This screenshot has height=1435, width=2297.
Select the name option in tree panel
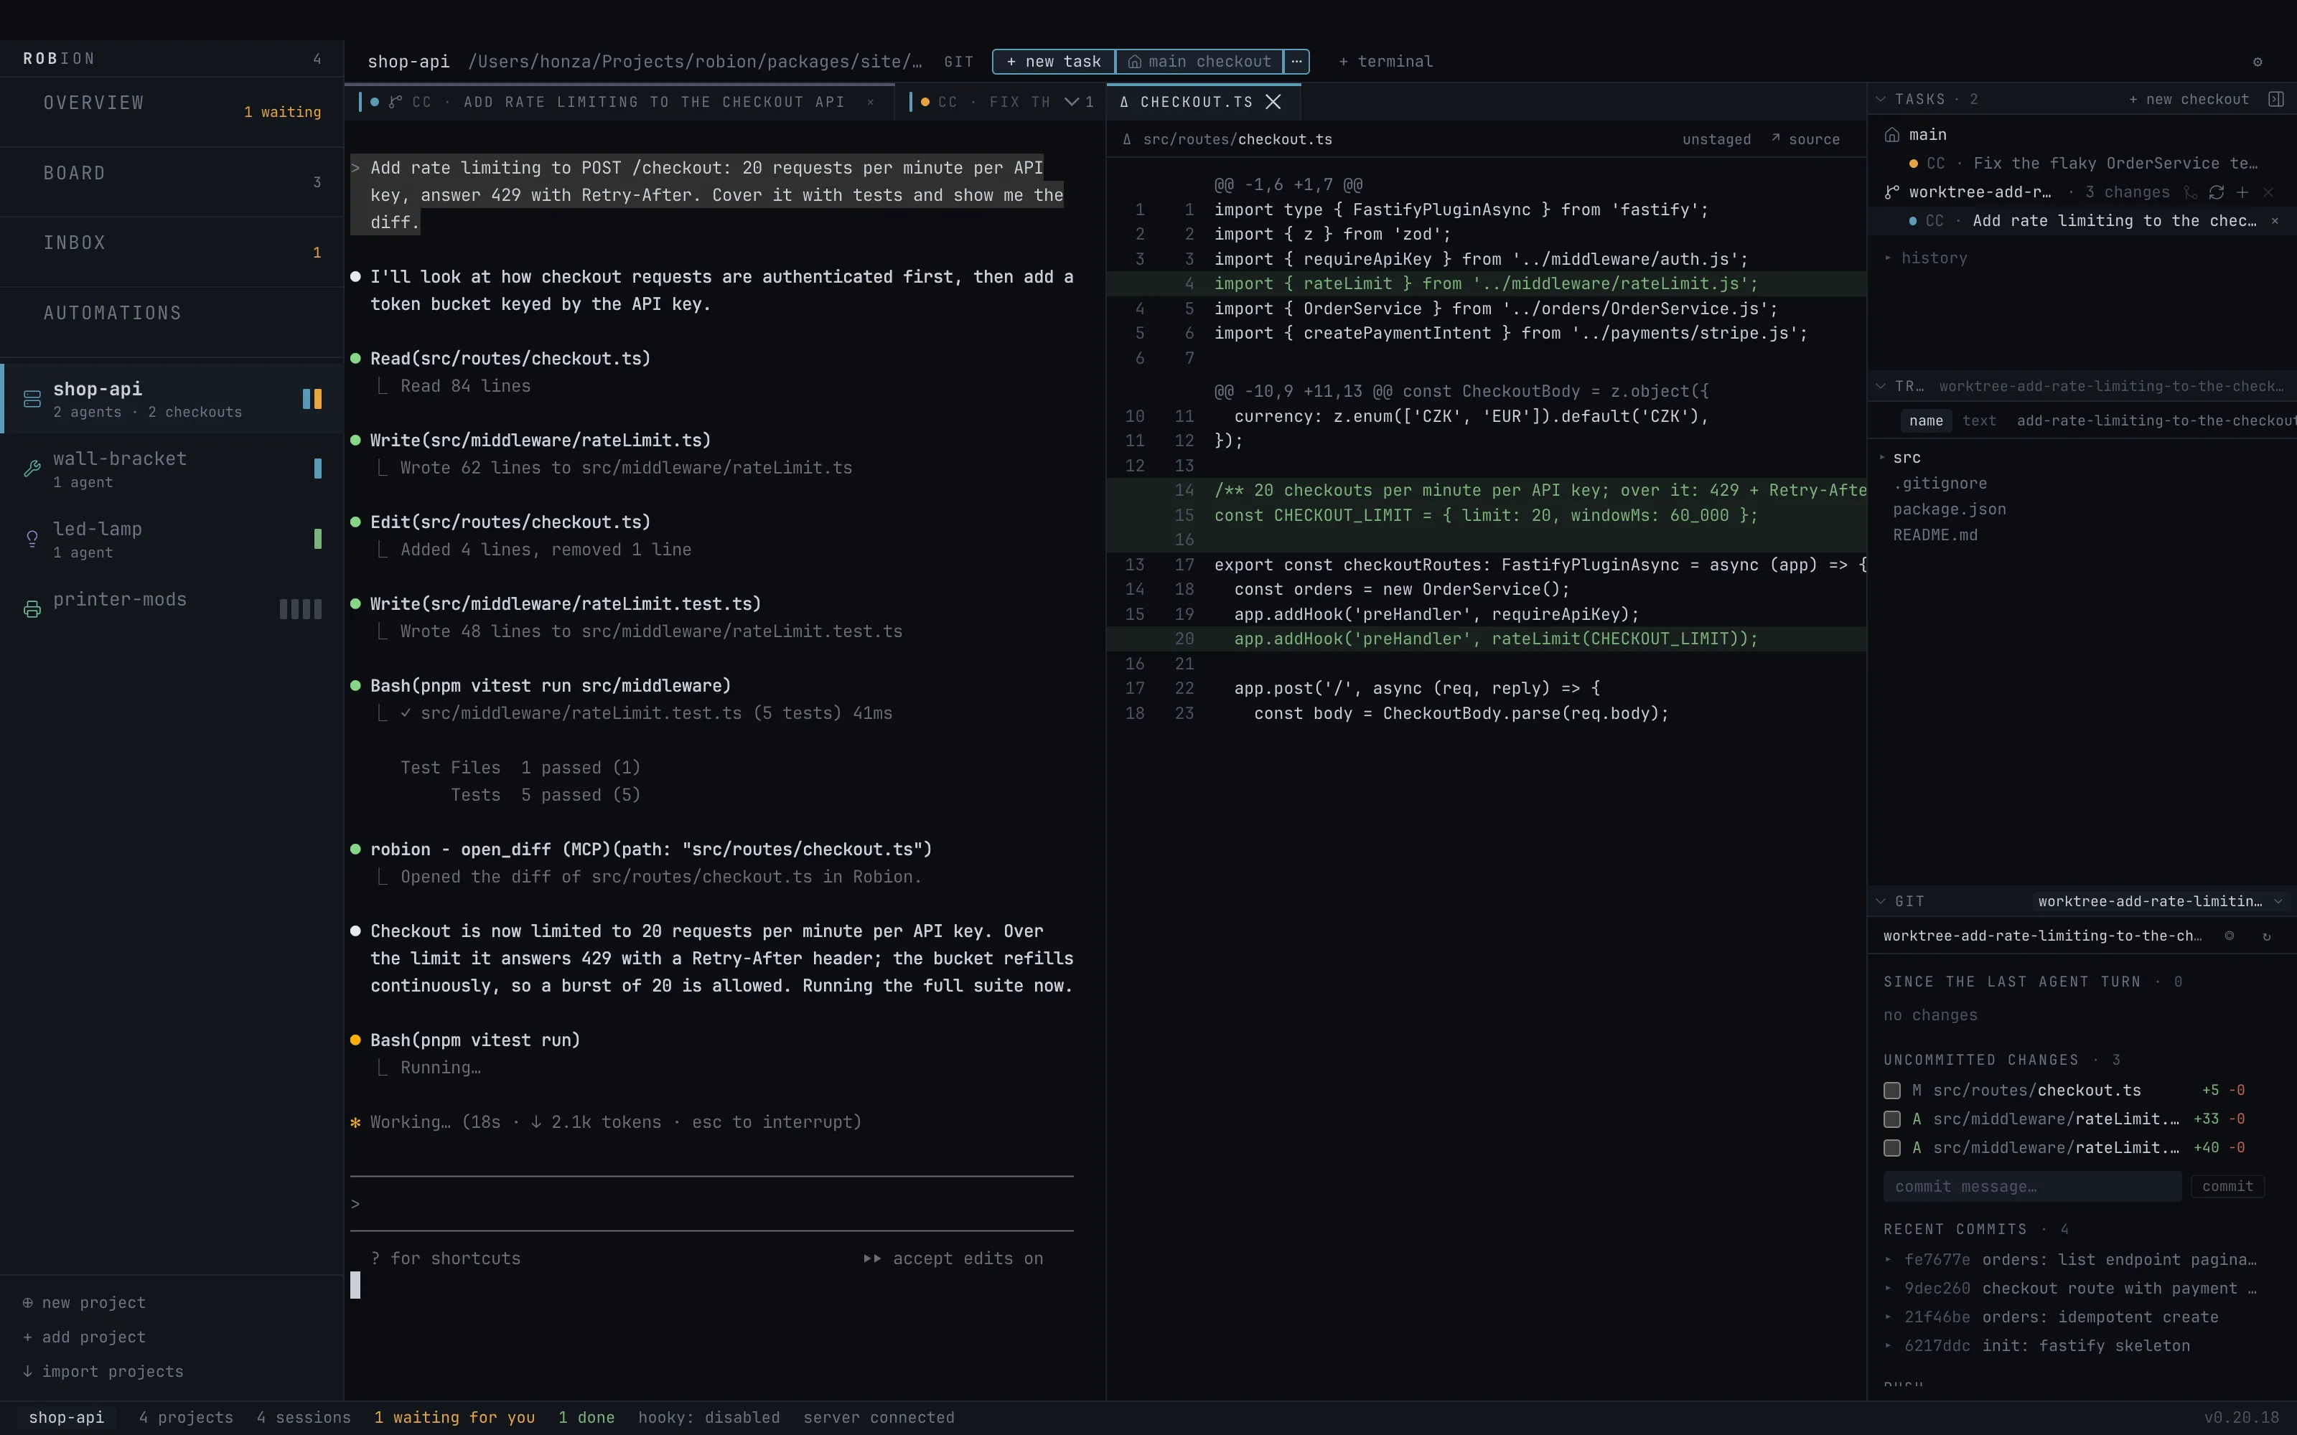tap(1926, 421)
